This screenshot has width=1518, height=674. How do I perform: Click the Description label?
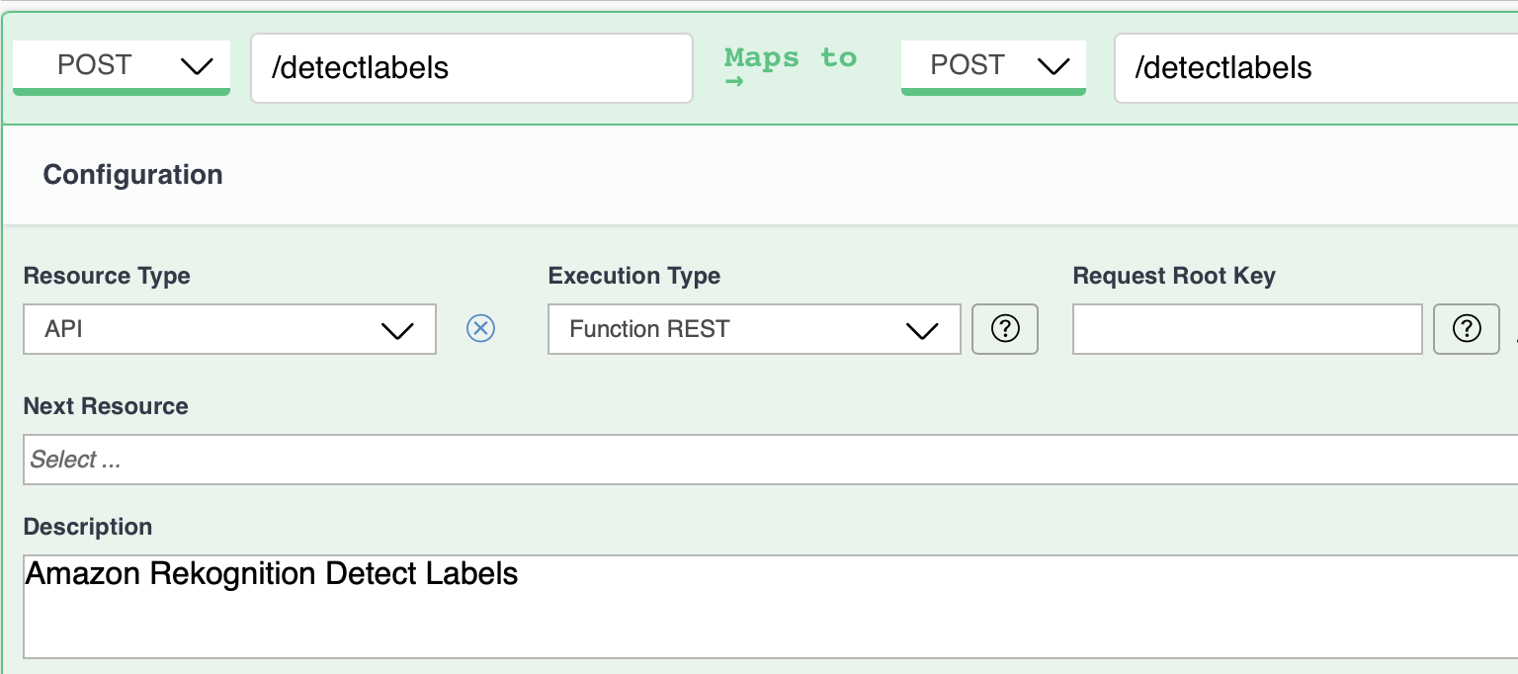[88, 527]
